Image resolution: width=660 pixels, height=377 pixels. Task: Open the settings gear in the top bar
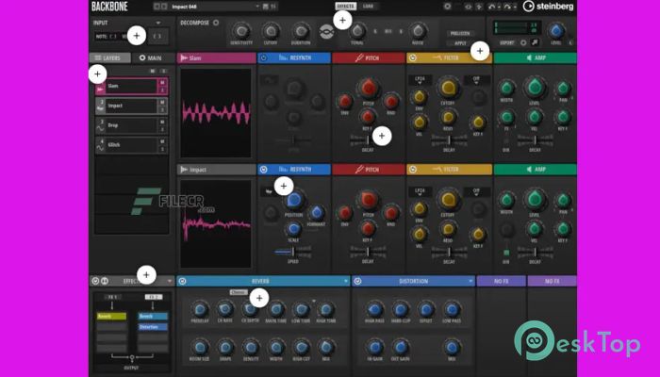(448, 7)
